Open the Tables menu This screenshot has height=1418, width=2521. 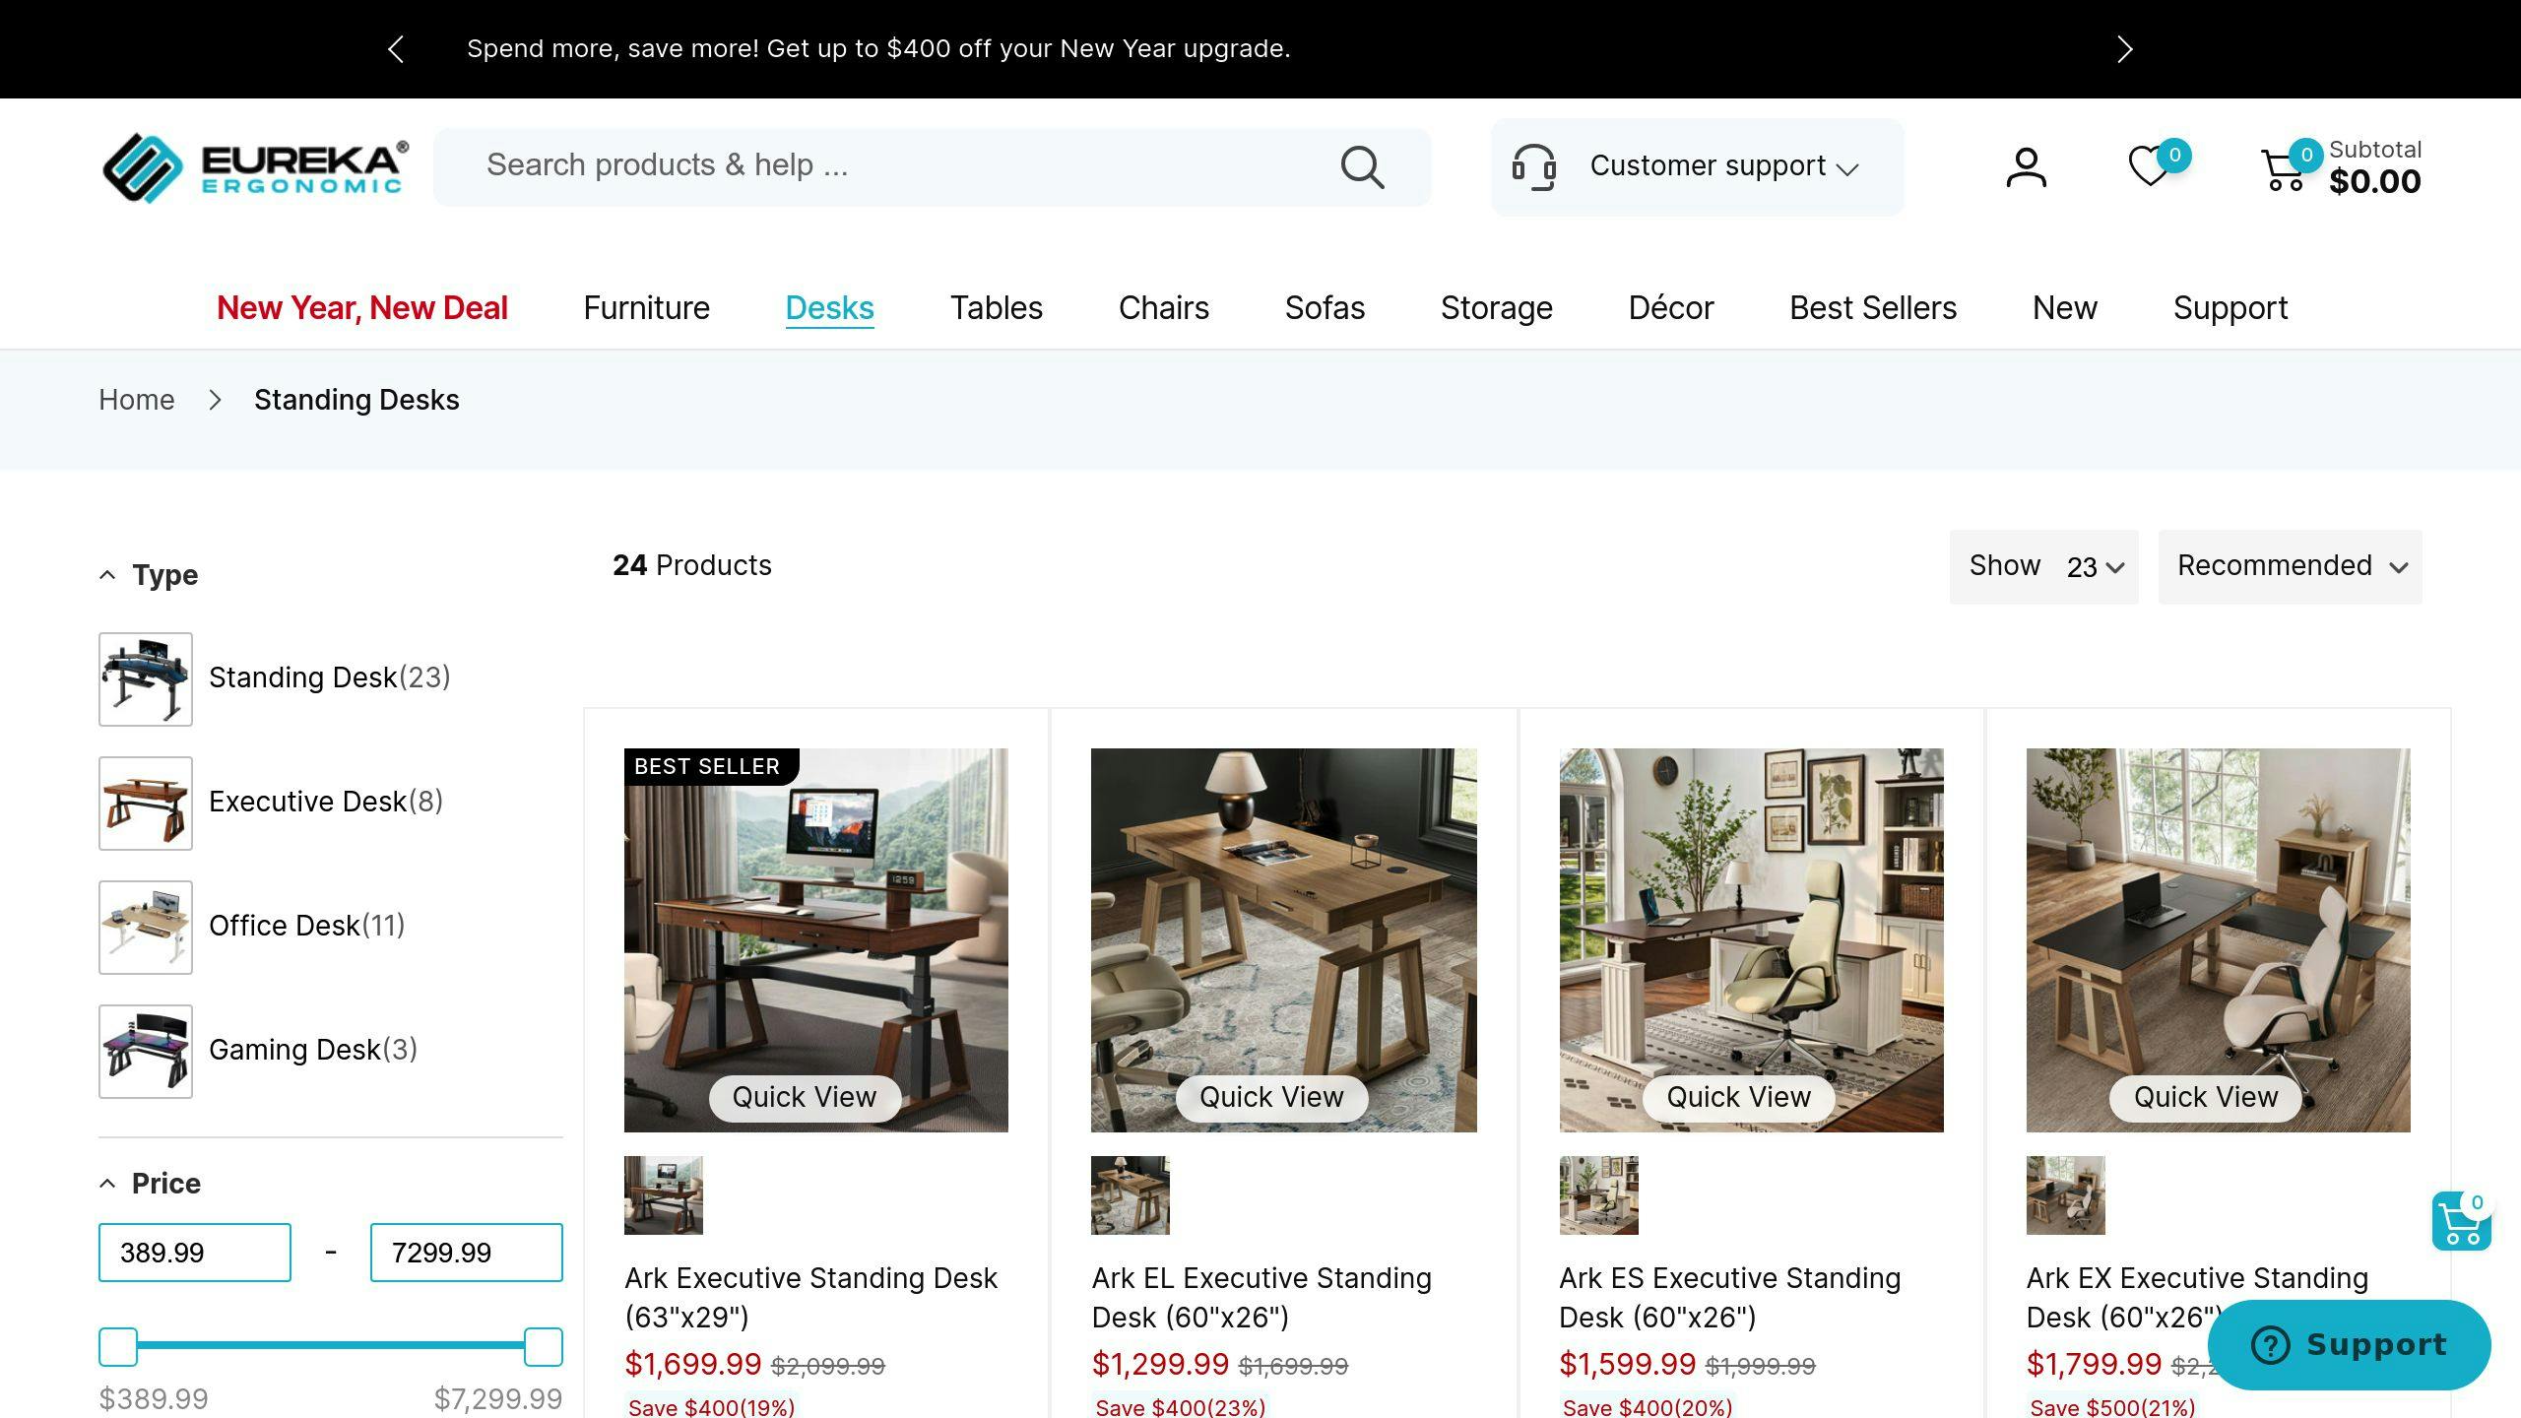point(997,308)
